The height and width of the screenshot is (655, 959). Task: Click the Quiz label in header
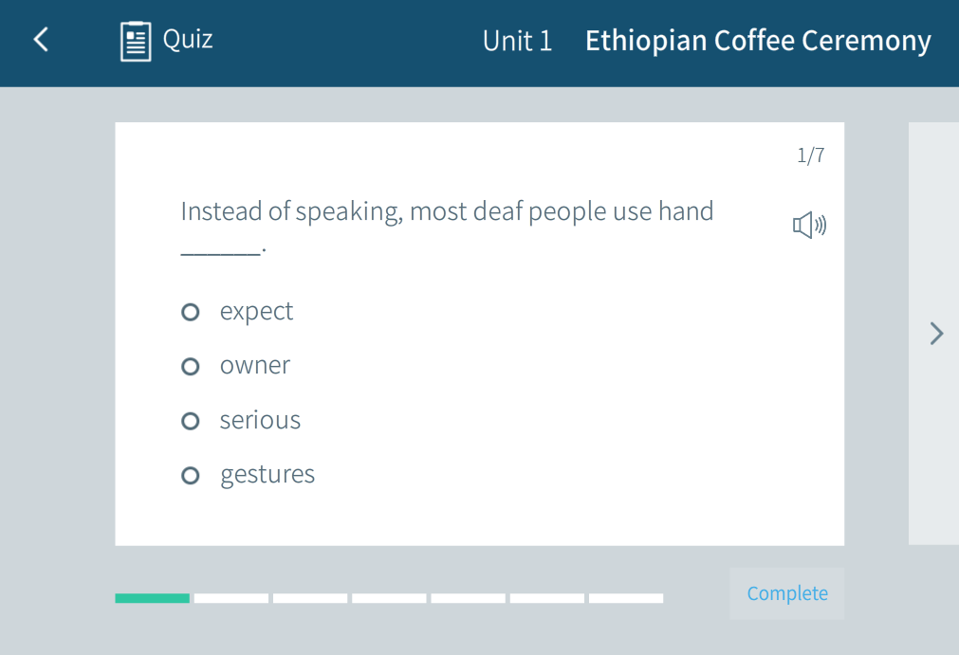(188, 40)
